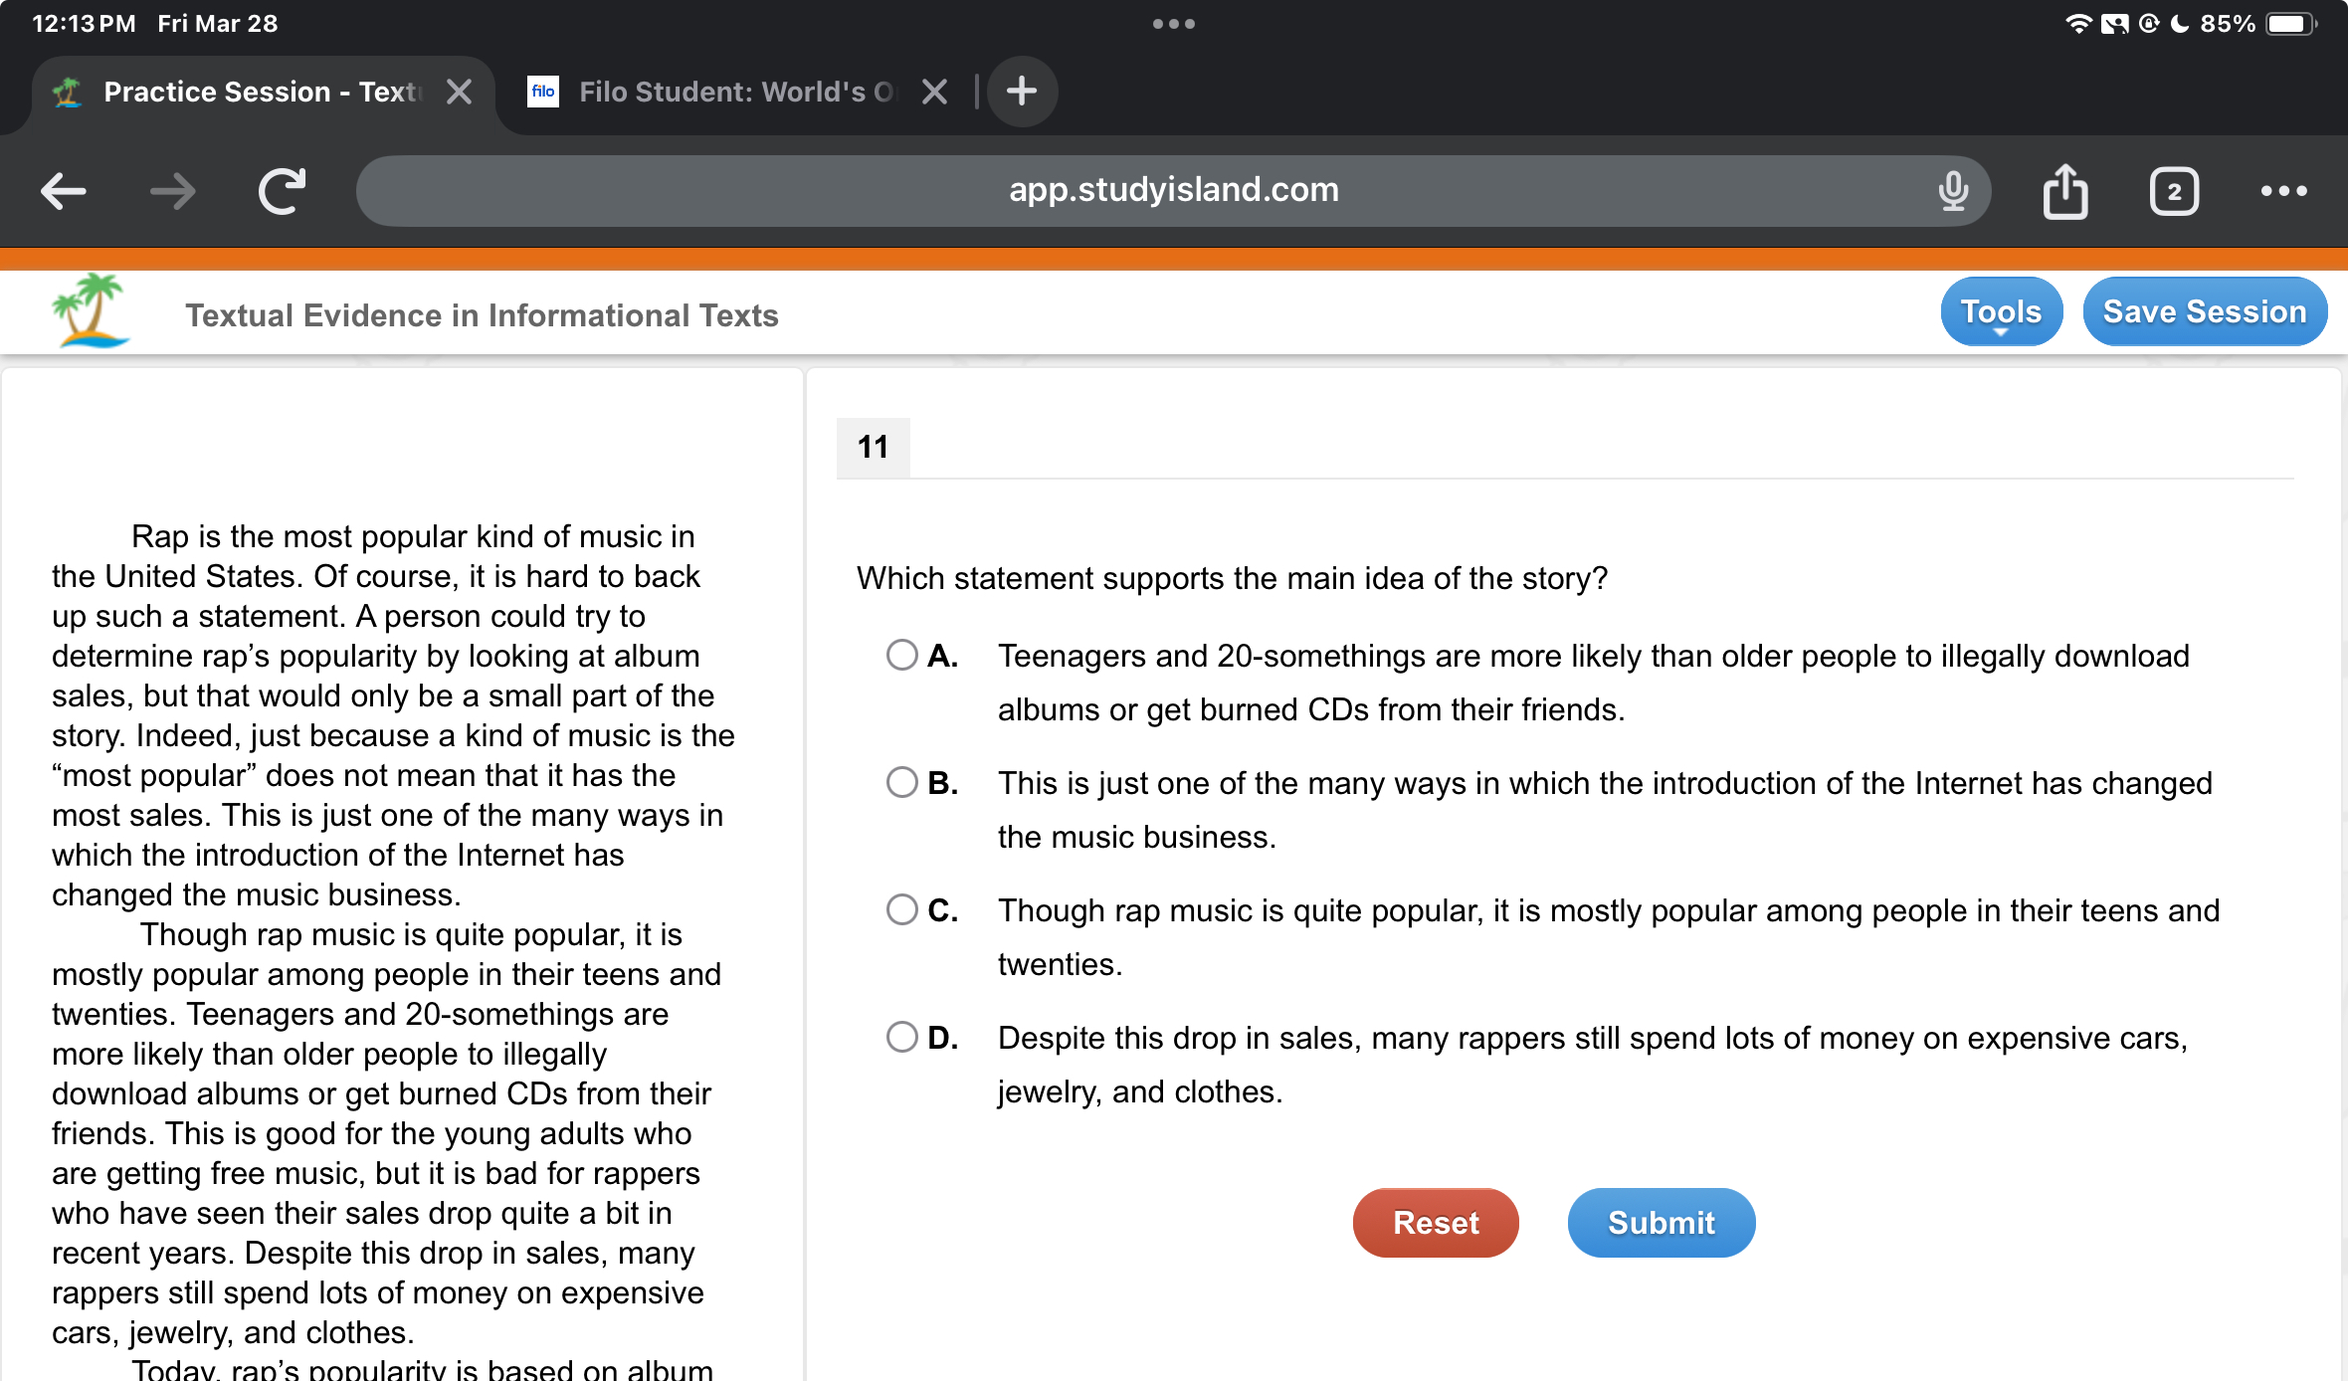
Task: Tap the time 12:13 PM in status bar
Action: pos(85,24)
